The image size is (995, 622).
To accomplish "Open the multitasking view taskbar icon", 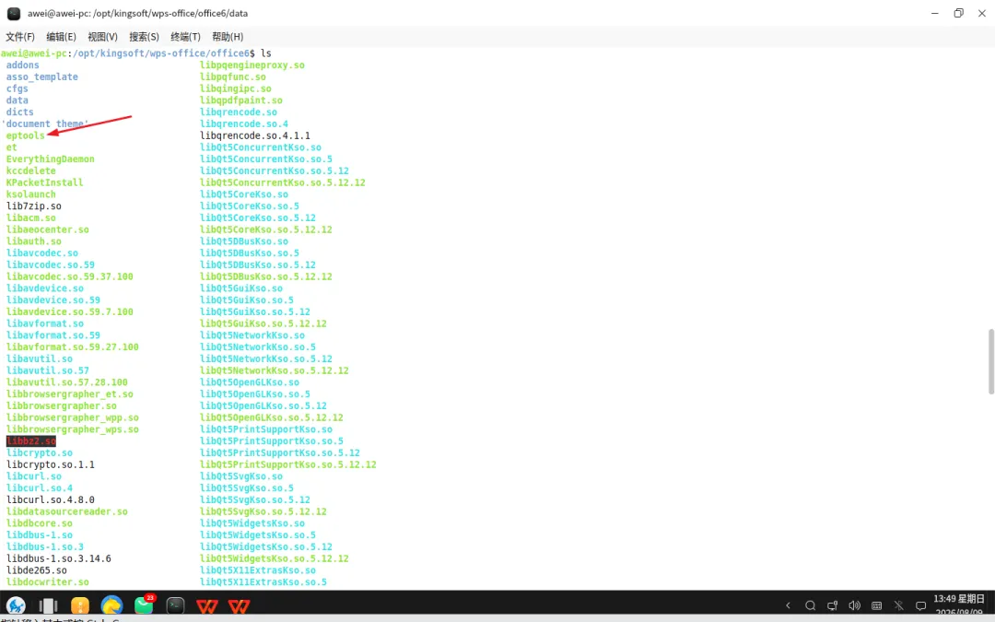I will click(x=48, y=605).
